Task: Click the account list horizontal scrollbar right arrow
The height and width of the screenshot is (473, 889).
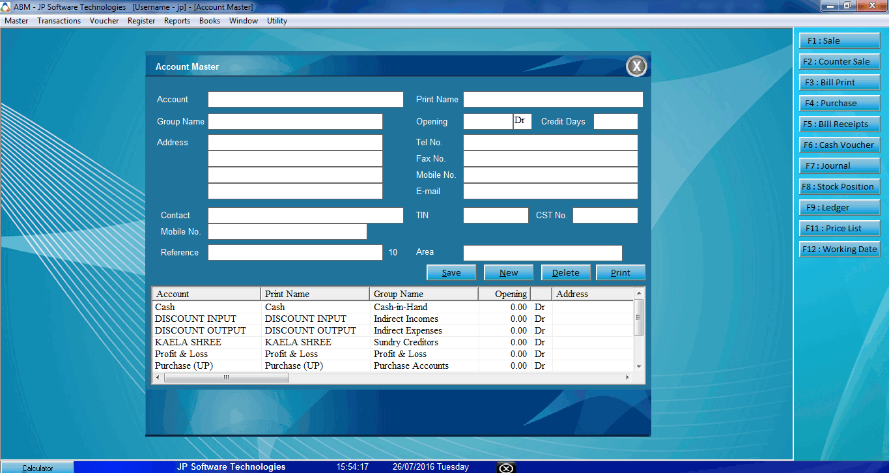Action: (x=628, y=378)
